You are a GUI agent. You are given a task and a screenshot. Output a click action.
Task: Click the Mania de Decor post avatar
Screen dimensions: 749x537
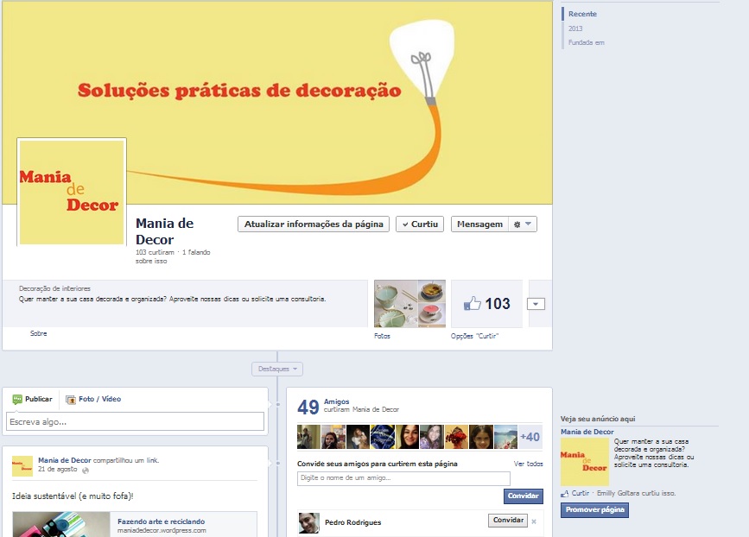coord(22,466)
